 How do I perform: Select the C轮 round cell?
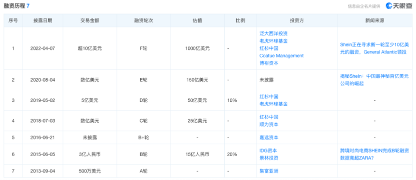(143, 121)
